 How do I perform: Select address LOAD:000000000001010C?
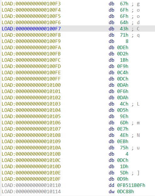31,160
